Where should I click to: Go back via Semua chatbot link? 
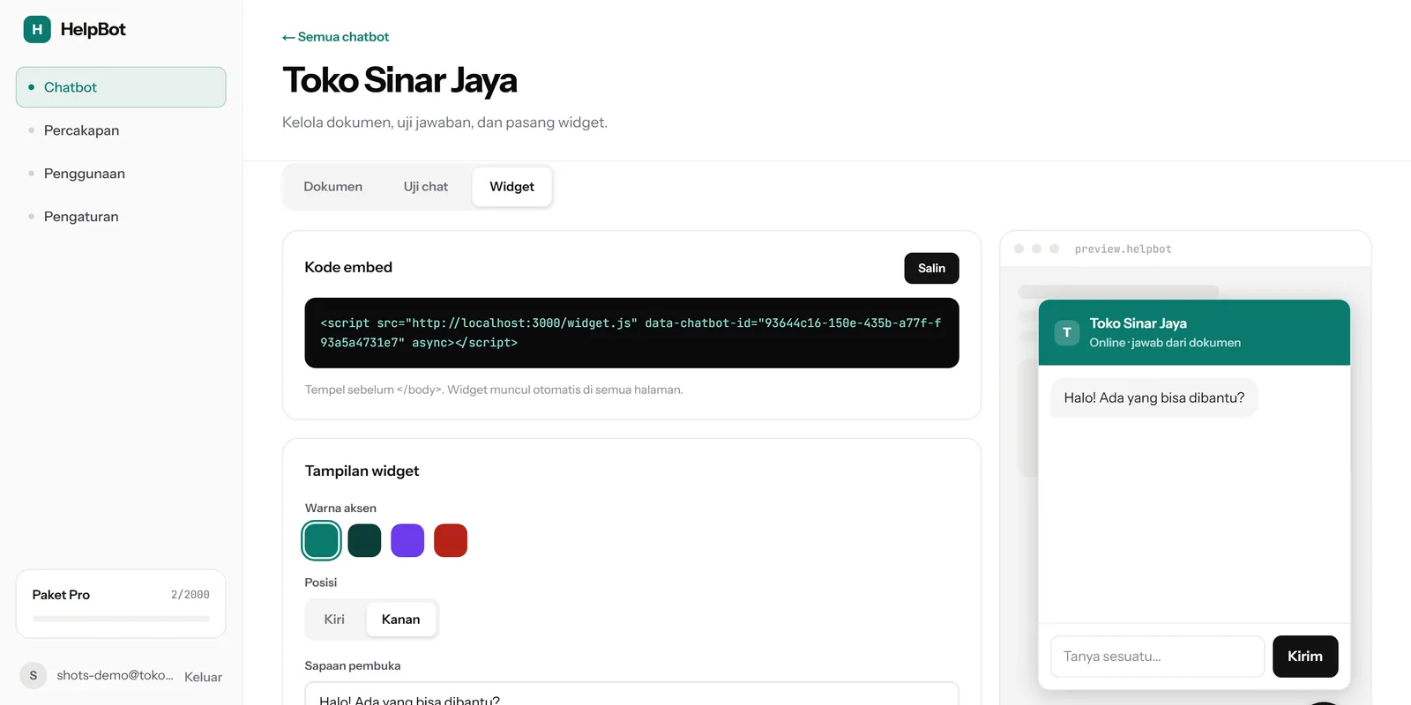tap(335, 37)
